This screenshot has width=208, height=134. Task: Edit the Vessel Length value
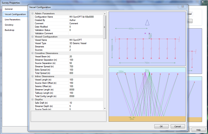coord(86,80)
